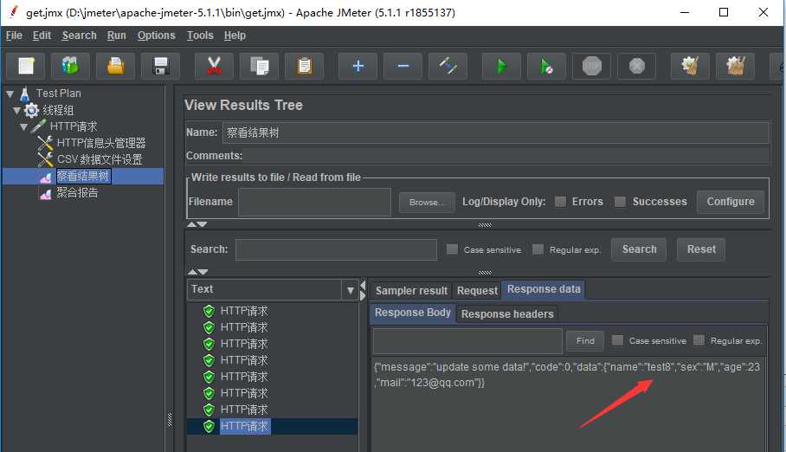Click the 线程组 gear icon
786x452 pixels.
point(31,110)
